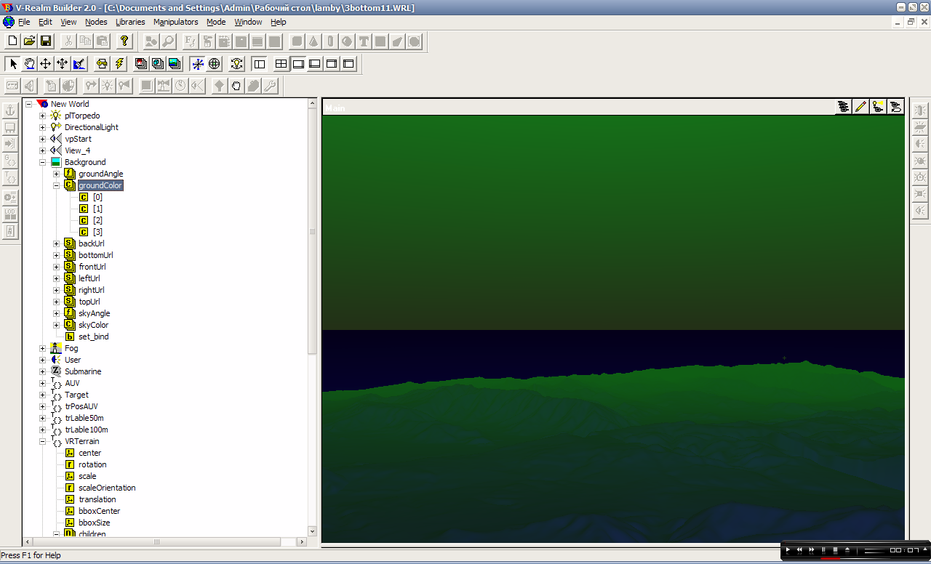The height and width of the screenshot is (564, 931).
Task: Open a file with the folder icon
Action: [x=29, y=41]
